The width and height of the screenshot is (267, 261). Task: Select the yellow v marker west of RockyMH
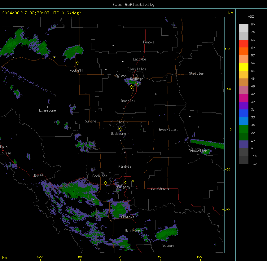(x=54, y=57)
